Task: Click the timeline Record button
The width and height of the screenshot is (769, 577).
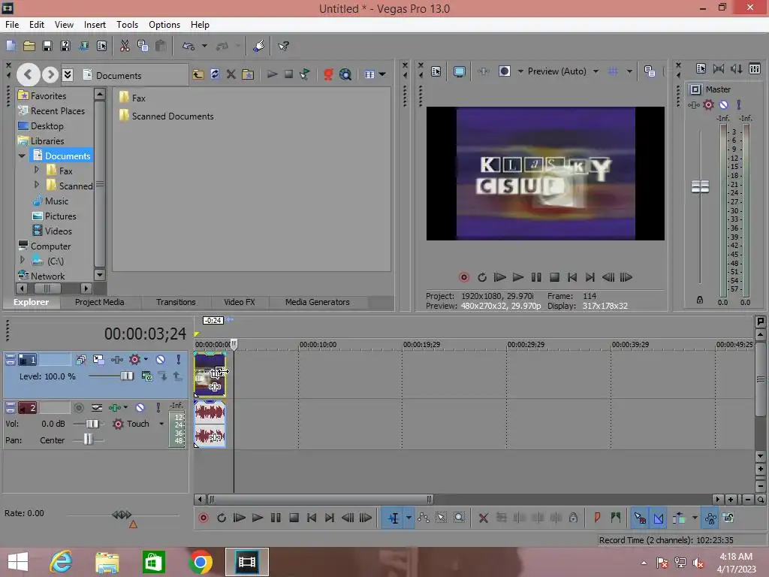Action: point(203,518)
